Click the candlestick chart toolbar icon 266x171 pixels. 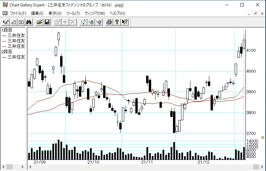6,22
